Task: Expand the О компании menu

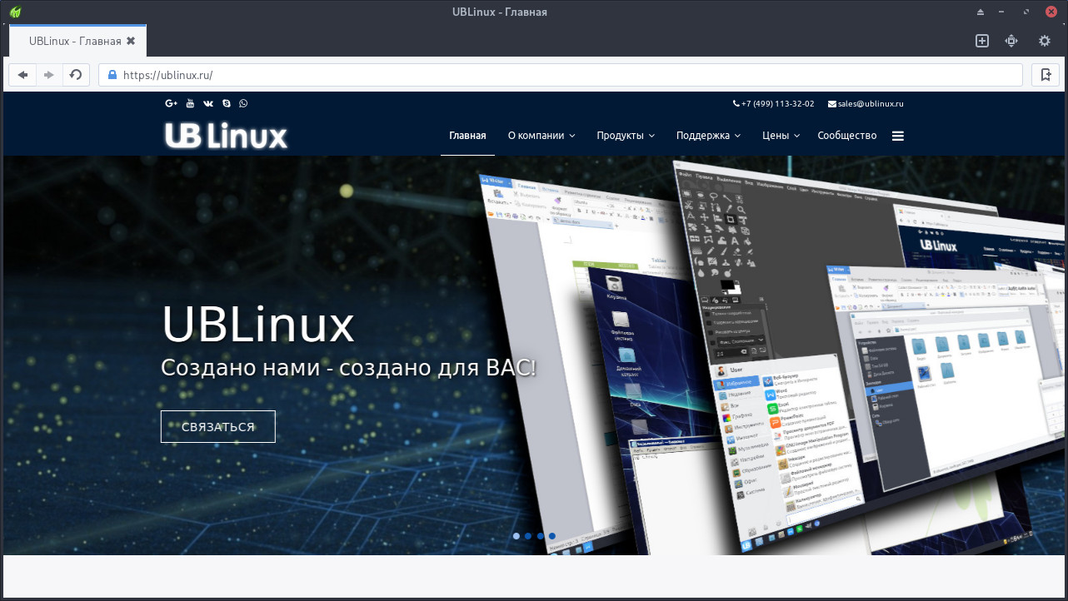Action: pos(541,136)
